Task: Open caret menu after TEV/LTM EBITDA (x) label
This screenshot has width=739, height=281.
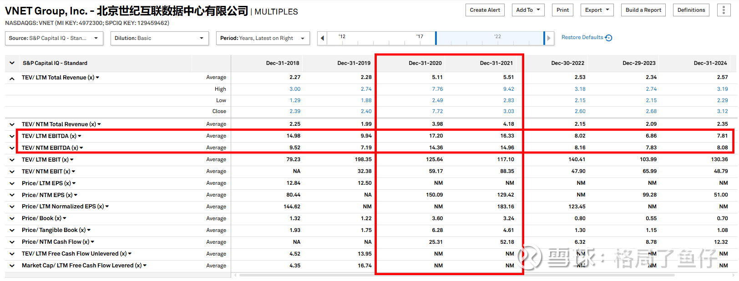Action: pos(80,136)
